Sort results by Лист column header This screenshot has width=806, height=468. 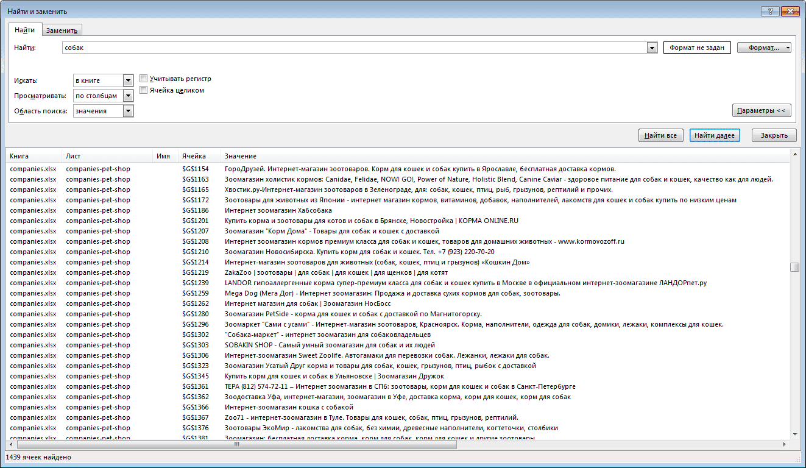tap(107, 157)
